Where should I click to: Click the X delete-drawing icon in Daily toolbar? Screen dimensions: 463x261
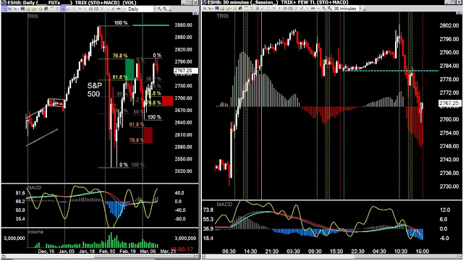[102, 9]
